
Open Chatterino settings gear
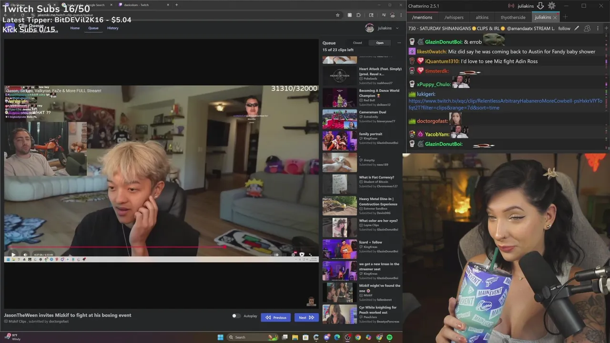point(551,6)
